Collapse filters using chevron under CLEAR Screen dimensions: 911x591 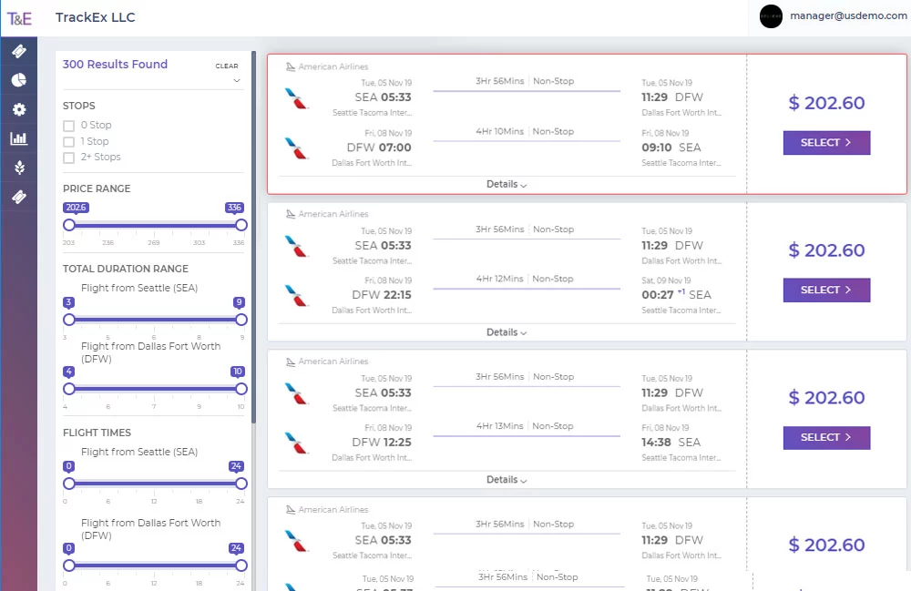tap(237, 81)
